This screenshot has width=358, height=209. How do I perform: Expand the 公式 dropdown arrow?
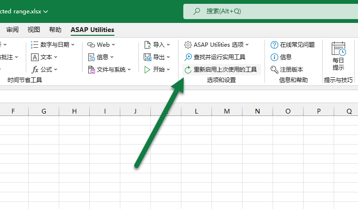pos(56,69)
